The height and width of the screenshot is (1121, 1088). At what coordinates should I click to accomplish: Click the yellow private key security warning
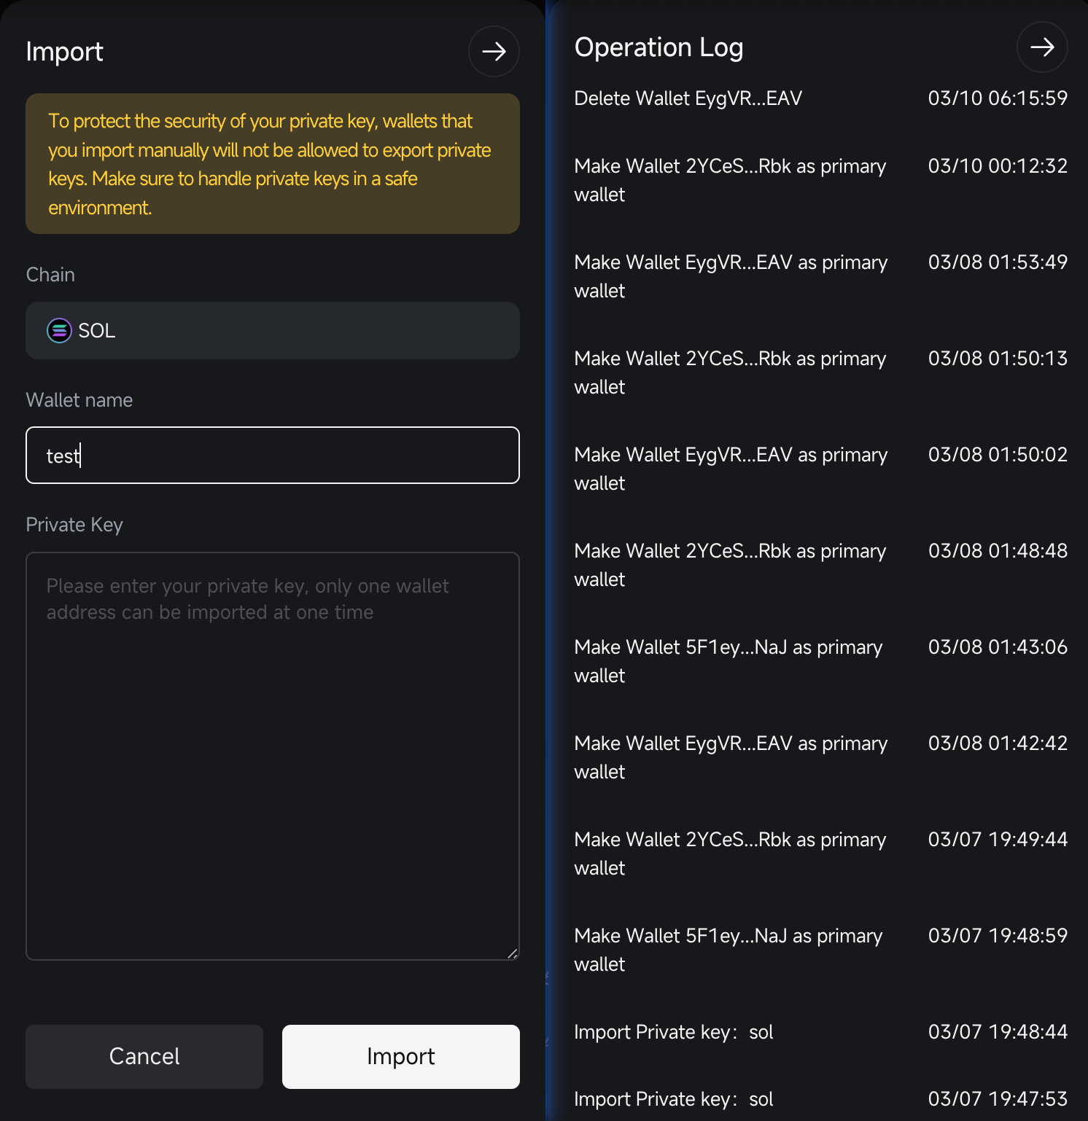pyautogui.click(x=273, y=164)
